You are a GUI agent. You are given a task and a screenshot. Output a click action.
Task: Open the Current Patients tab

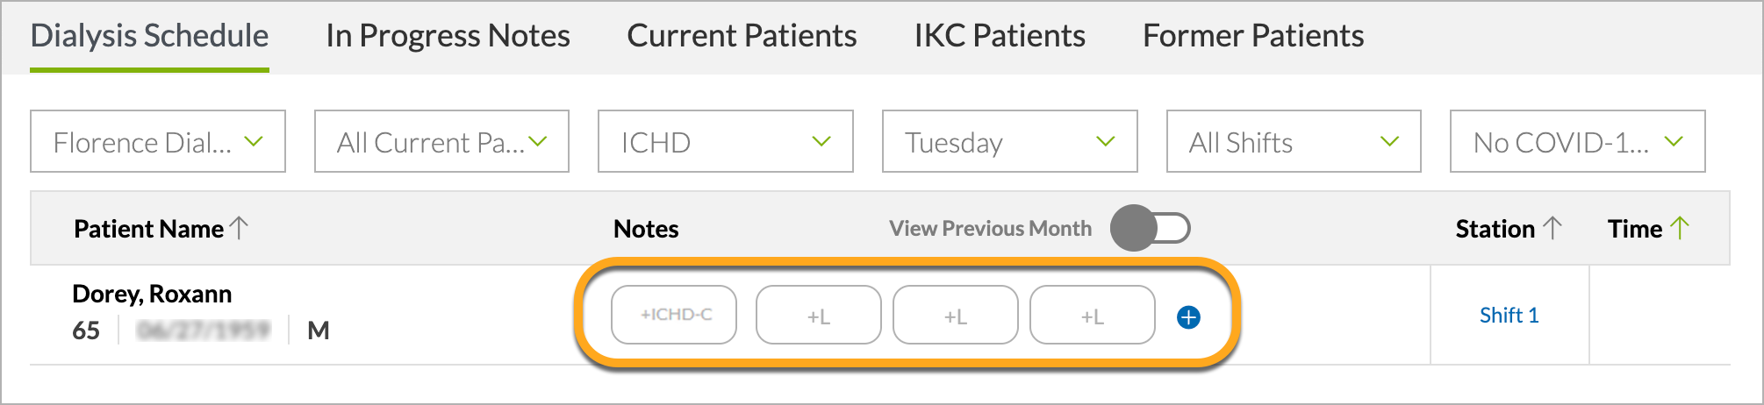point(742,36)
